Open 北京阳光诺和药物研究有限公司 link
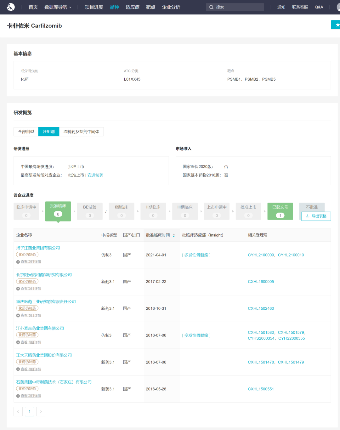The height and width of the screenshot is (430, 340). pos(44,275)
